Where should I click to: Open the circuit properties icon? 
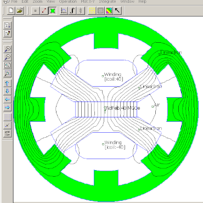click(81, 10)
